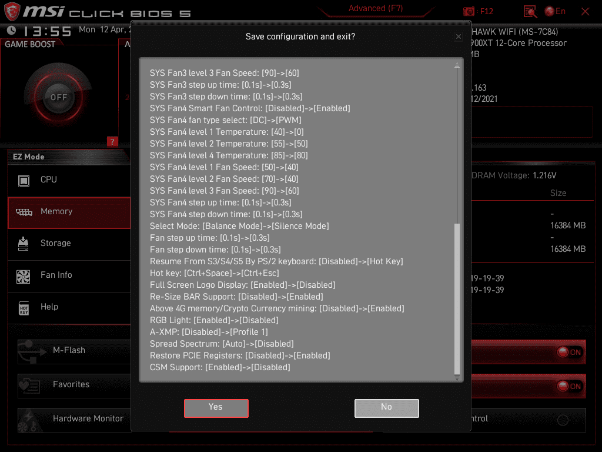The height and width of the screenshot is (452, 602).
Task: Take a screenshot with F12 camera icon
Action: pyautogui.click(x=469, y=12)
